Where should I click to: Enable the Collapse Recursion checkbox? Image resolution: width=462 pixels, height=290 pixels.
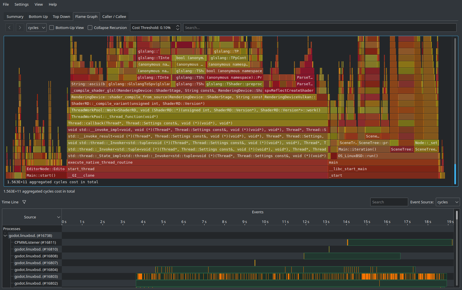pos(90,27)
